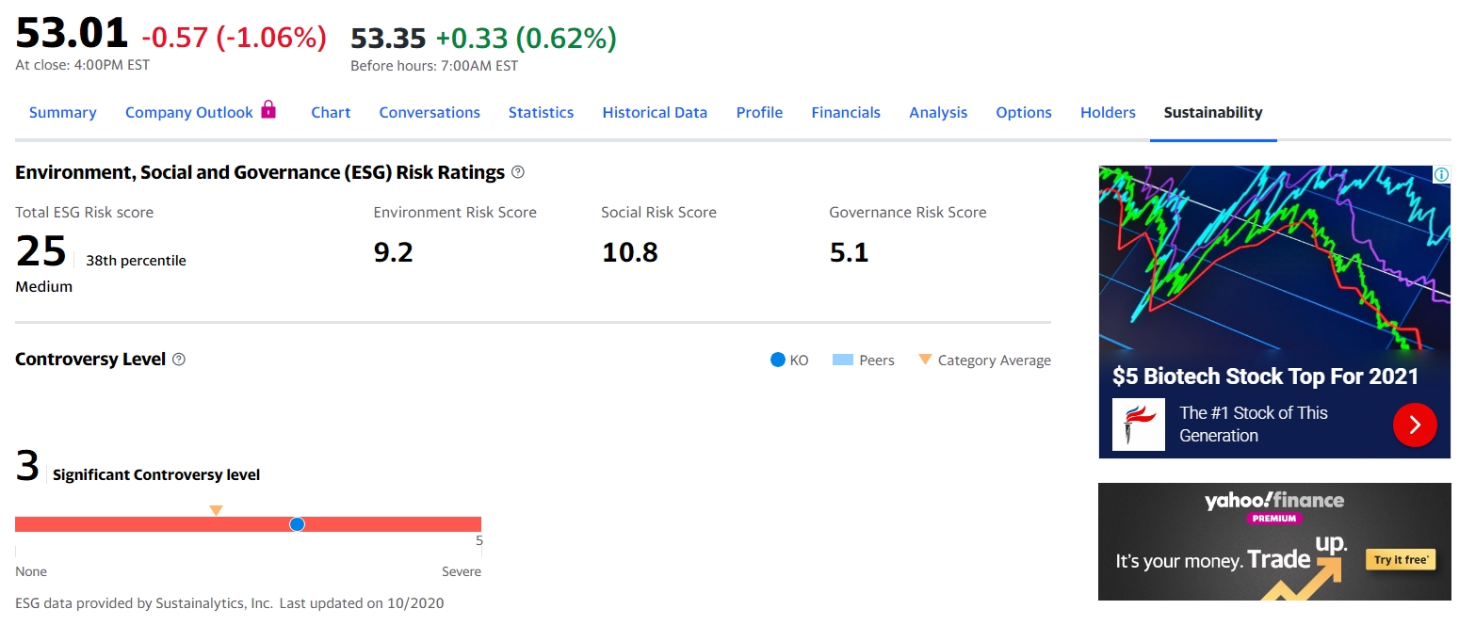Click the Governance Risk Score value 5.1
This screenshot has height=625, width=1459.
tap(849, 252)
